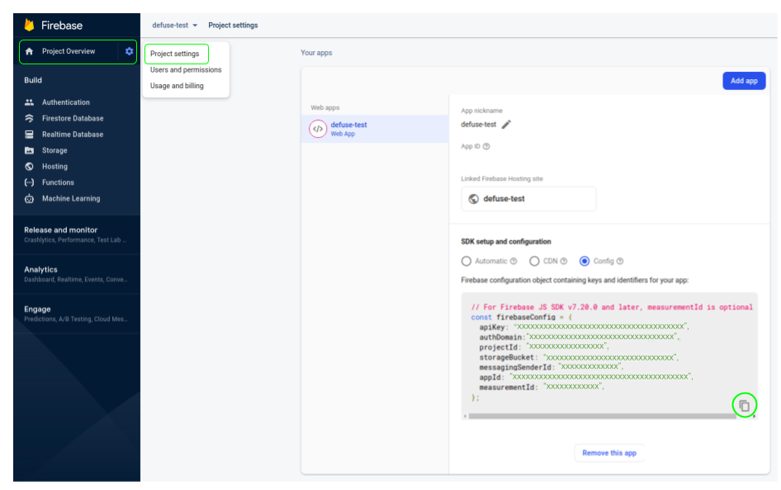The image size is (781, 490).
Task: Click globe icon in linked Hosting site box
Action: [474, 199]
